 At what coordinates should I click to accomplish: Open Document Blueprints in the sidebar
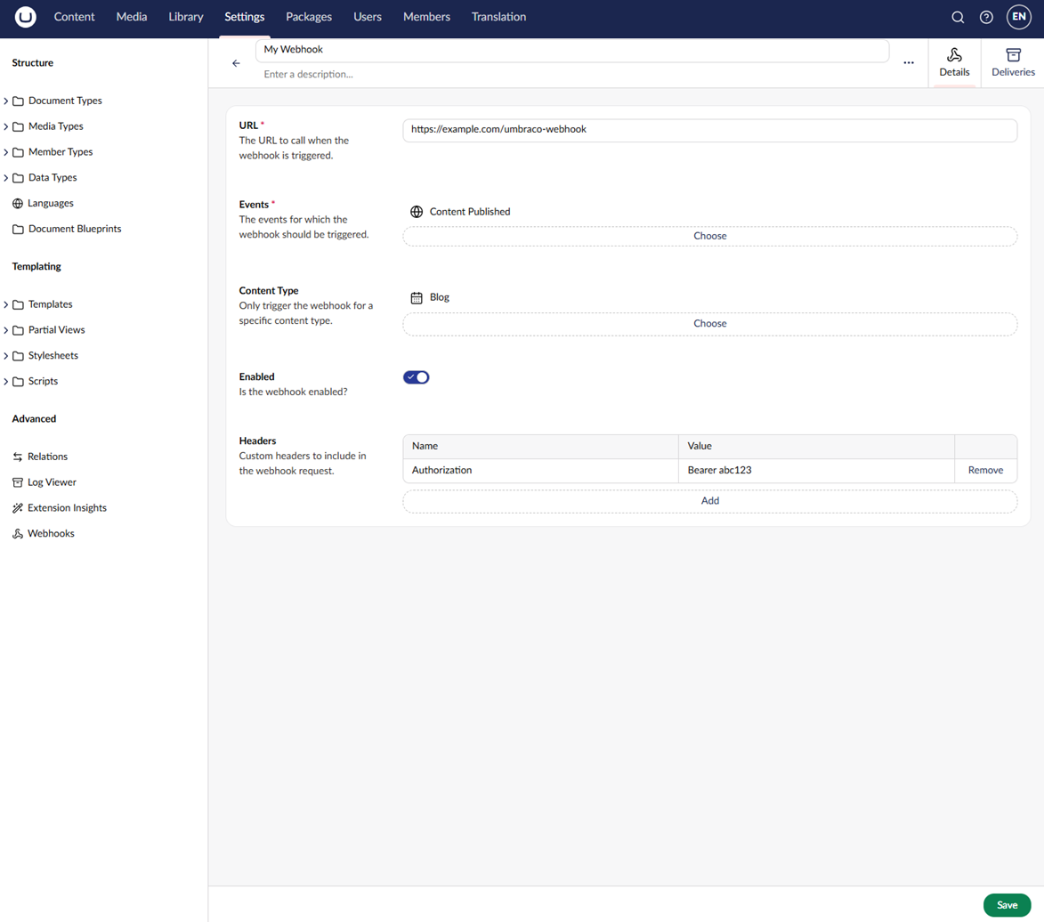(75, 229)
